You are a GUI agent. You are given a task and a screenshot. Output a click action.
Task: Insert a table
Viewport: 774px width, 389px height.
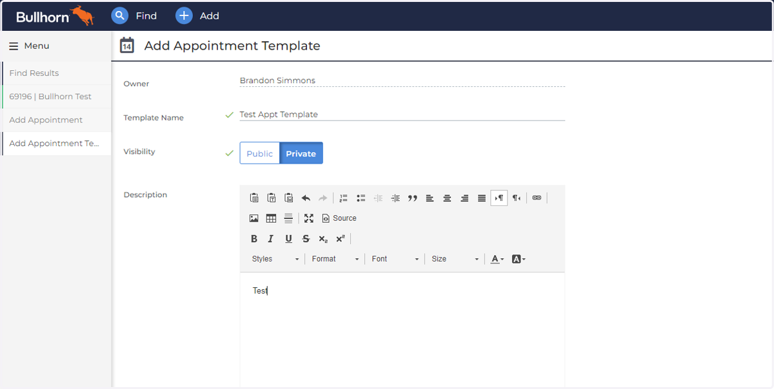tap(272, 218)
